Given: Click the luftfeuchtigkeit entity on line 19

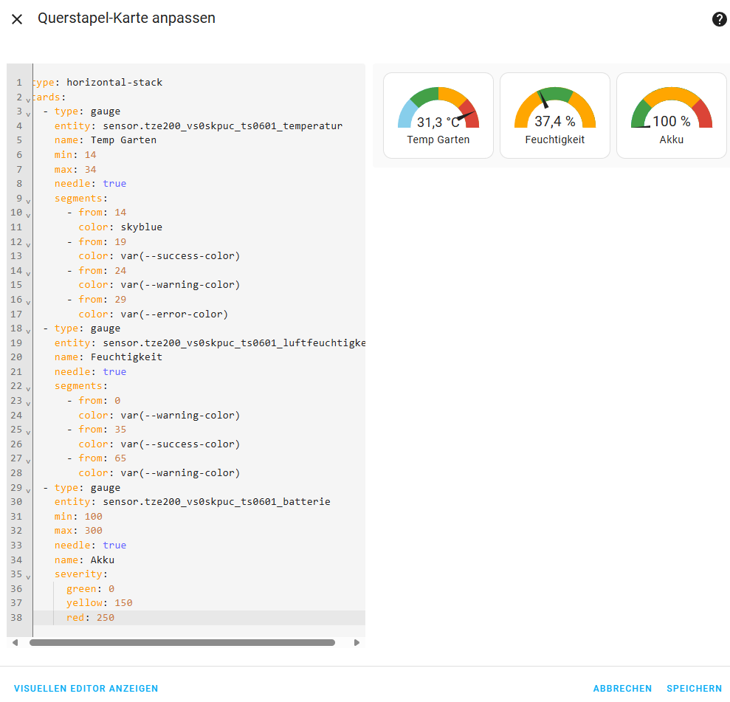Looking at the screenshot, I should 234,343.
